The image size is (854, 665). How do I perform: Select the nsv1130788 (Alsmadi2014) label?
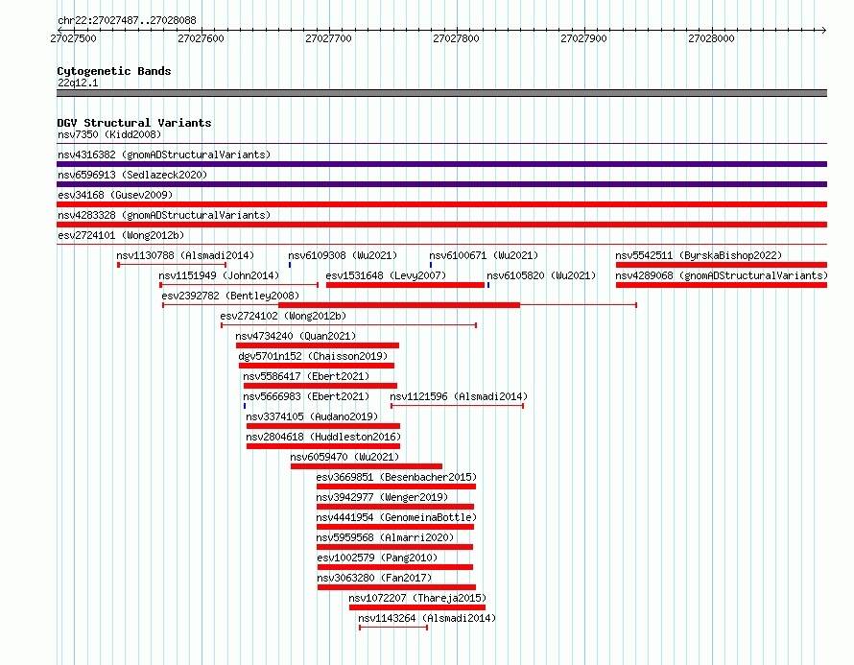coord(185,255)
